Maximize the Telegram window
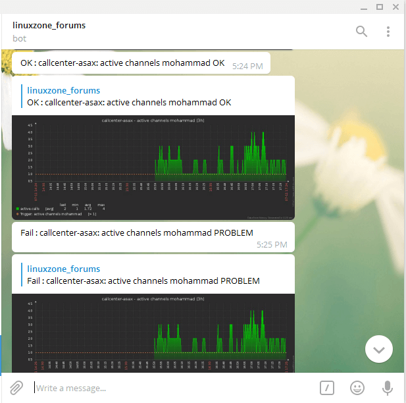This screenshot has height=403, width=406. point(380,7)
